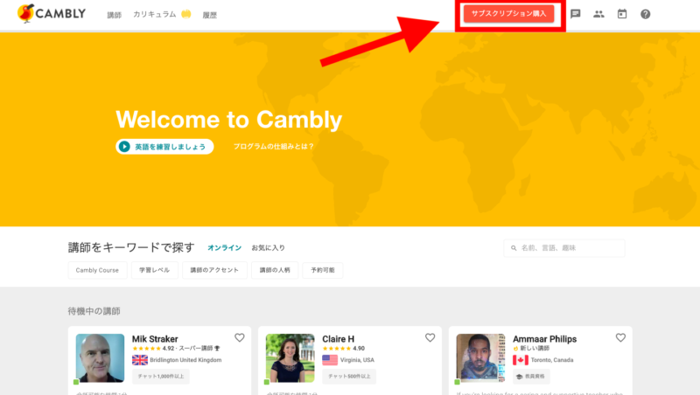
Task: Open the help question mark icon
Action: pyautogui.click(x=646, y=14)
